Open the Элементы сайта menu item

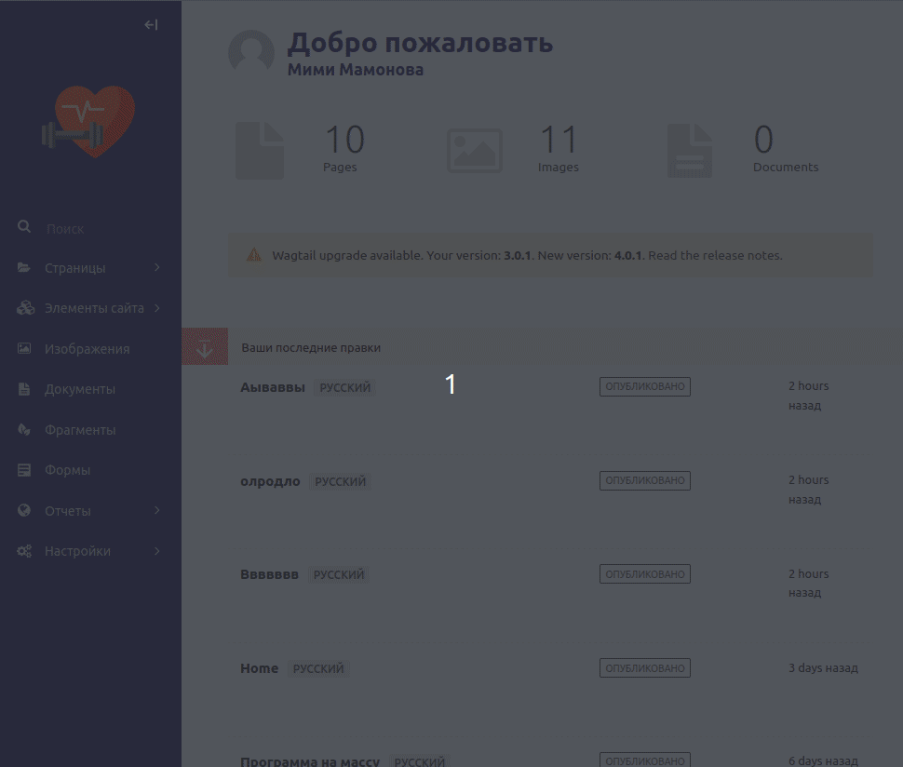(94, 309)
